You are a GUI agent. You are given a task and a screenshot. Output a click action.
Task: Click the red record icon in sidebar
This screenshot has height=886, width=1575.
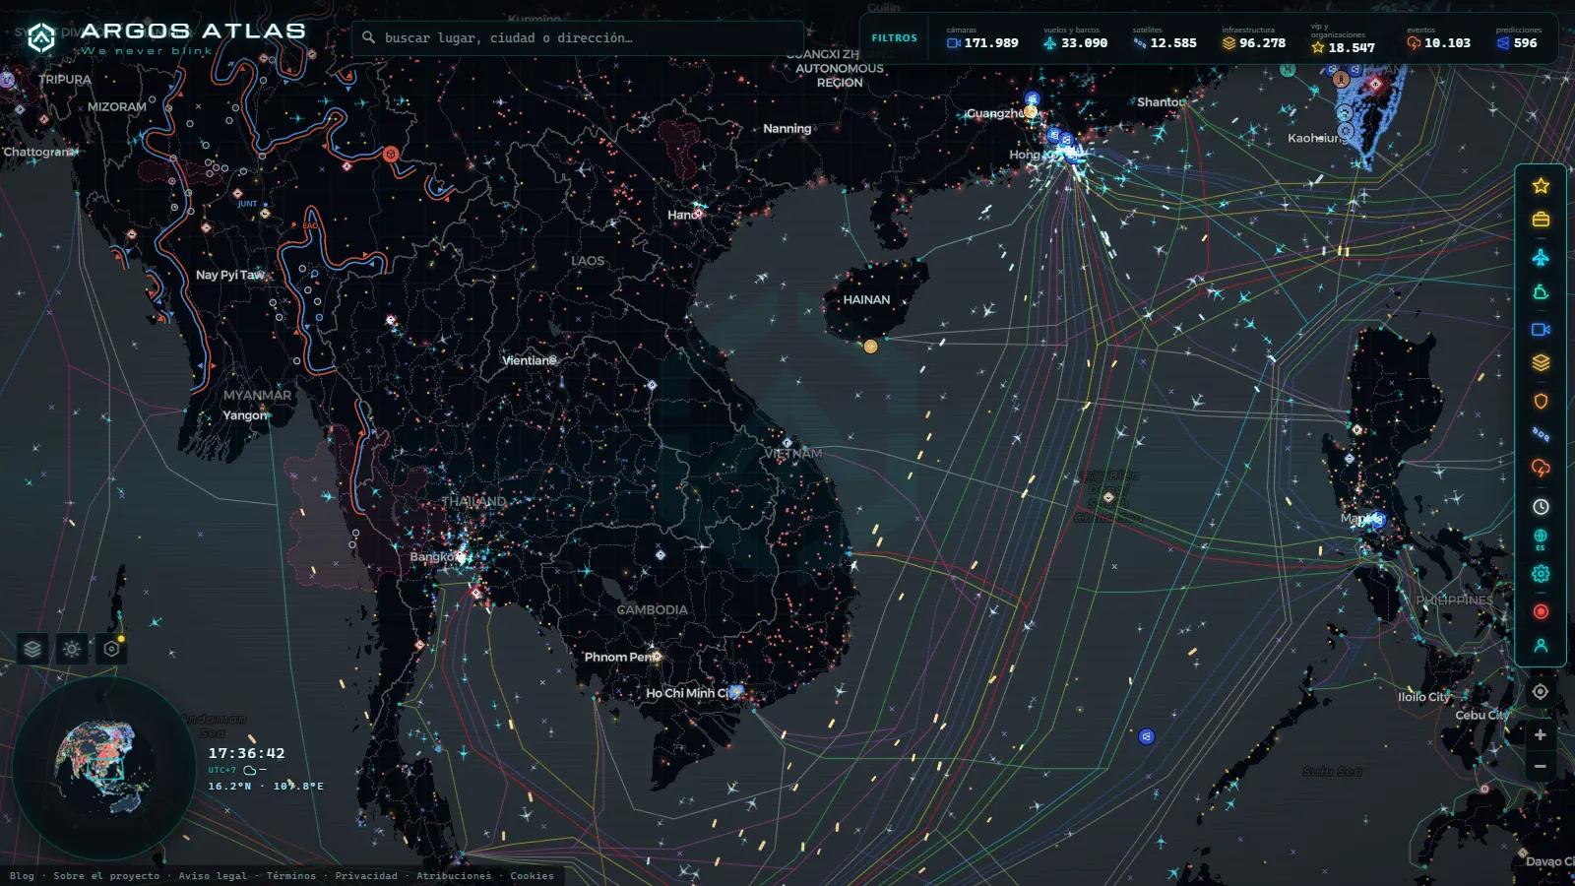click(x=1541, y=611)
